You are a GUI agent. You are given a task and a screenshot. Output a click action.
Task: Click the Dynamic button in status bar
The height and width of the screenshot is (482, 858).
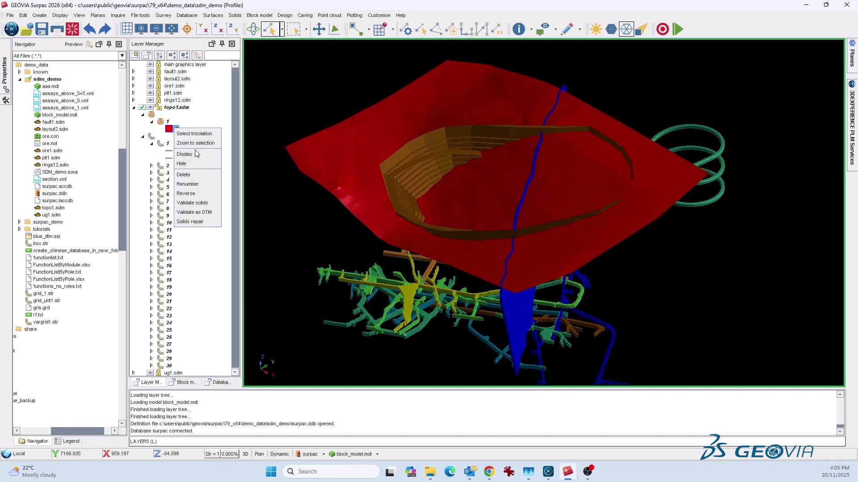point(280,454)
